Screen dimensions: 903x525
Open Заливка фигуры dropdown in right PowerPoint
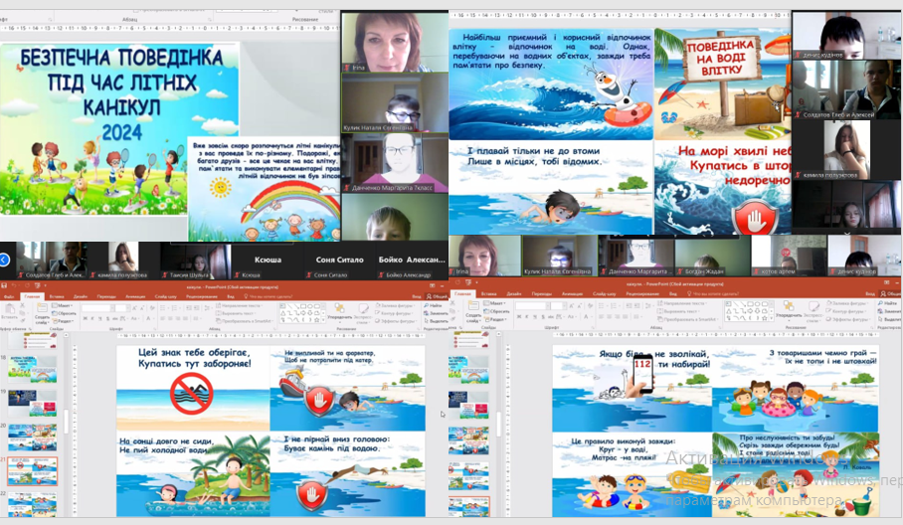tap(849, 303)
